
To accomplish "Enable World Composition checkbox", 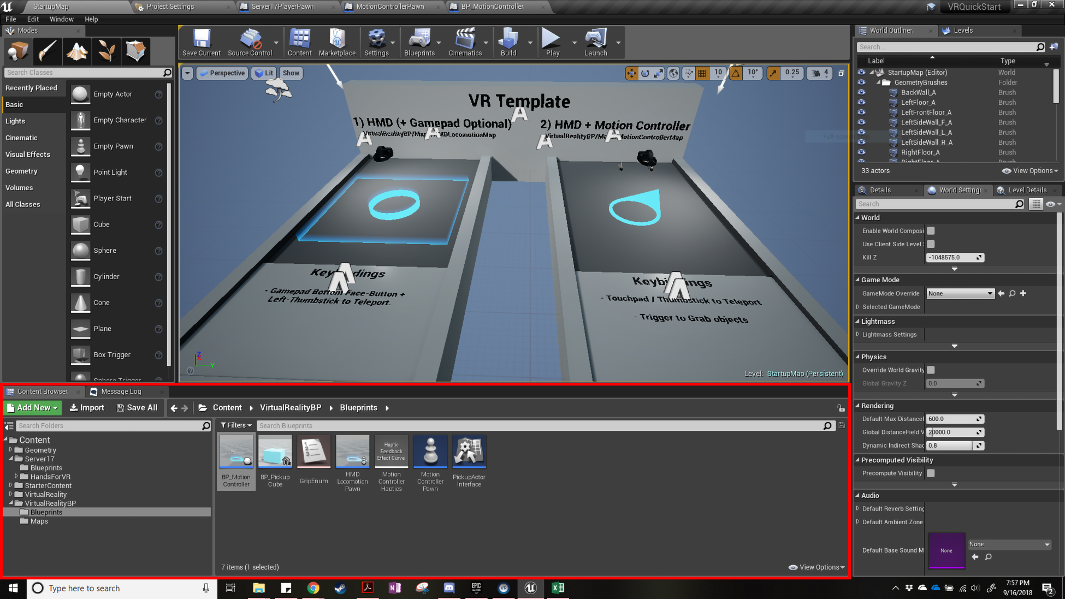I will click(931, 231).
